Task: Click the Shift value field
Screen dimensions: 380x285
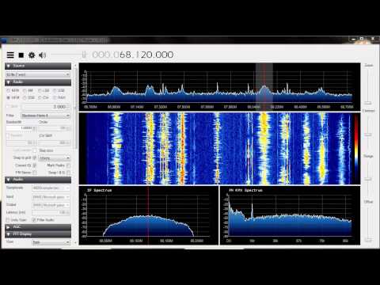Action: 45,107
